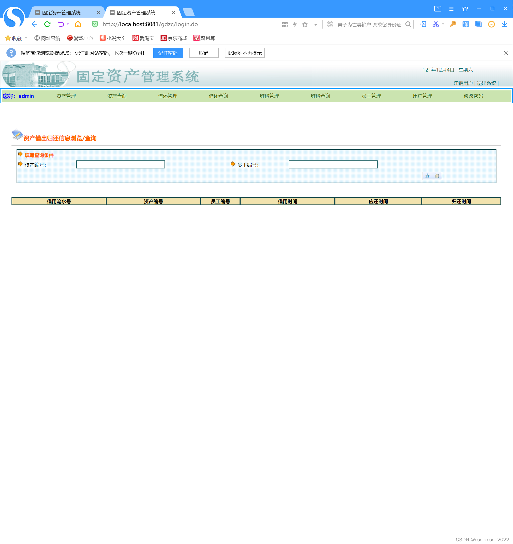Click the 记住密码 button
513x544 pixels.
168,53
